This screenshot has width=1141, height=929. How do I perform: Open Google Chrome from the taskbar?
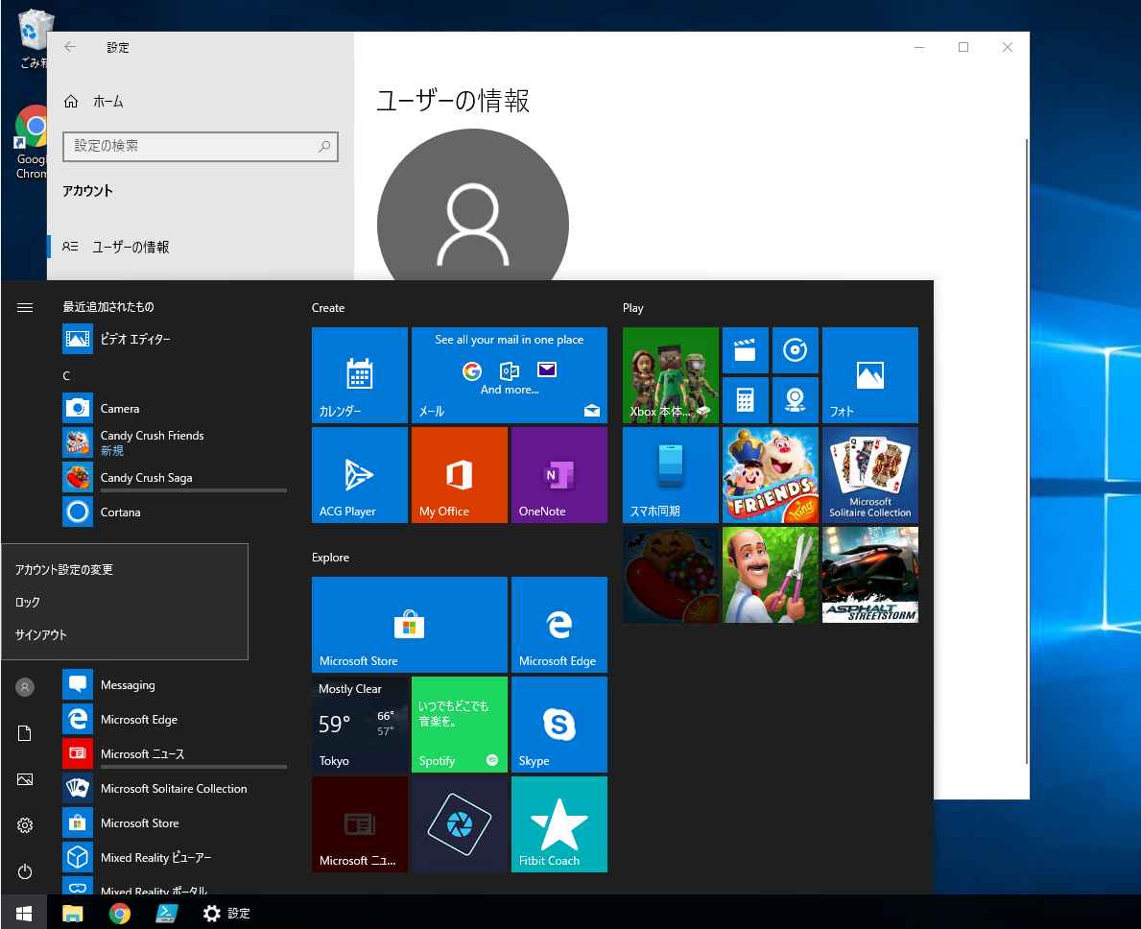tap(120, 913)
